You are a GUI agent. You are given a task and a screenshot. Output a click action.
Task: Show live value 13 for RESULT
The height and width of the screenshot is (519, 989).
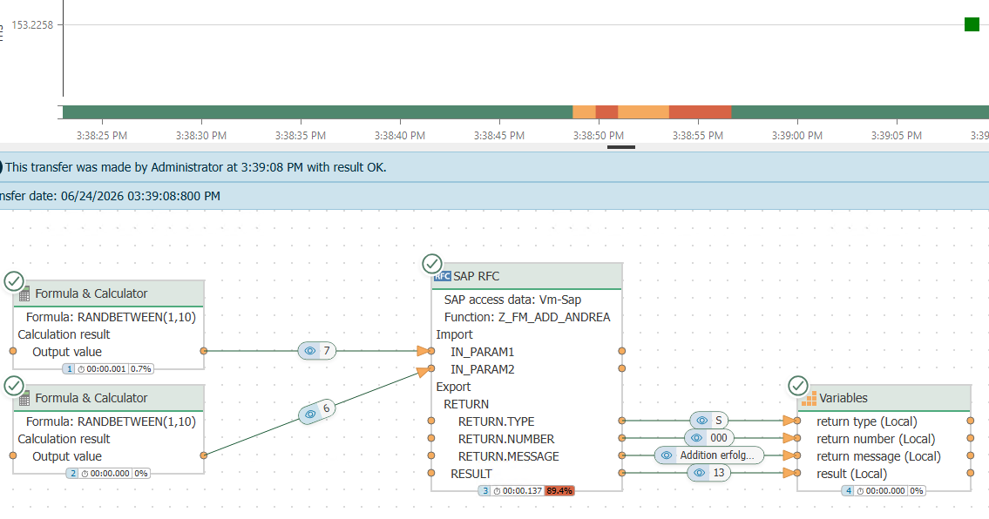click(709, 472)
